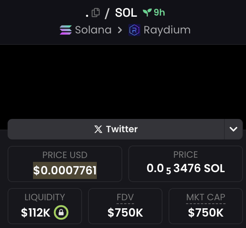The width and height of the screenshot is (246, 228).
Task: Click the 9h pair age text
Action: (x=159, y=13)
